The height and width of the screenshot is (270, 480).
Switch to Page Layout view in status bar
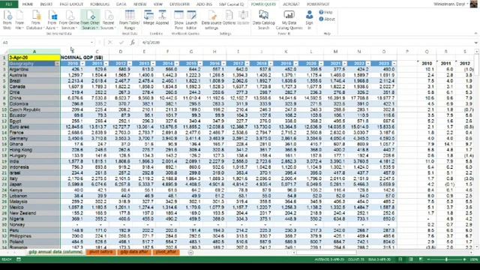(411, 259)
